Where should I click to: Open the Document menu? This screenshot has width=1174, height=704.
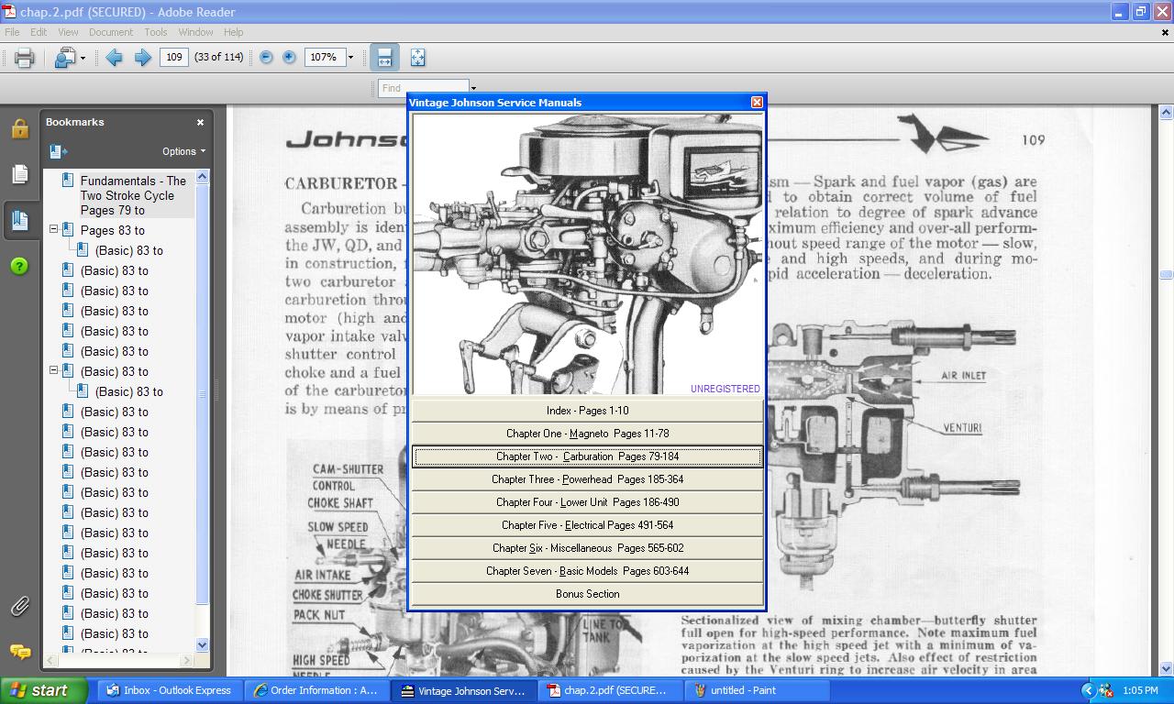(111, 31)
